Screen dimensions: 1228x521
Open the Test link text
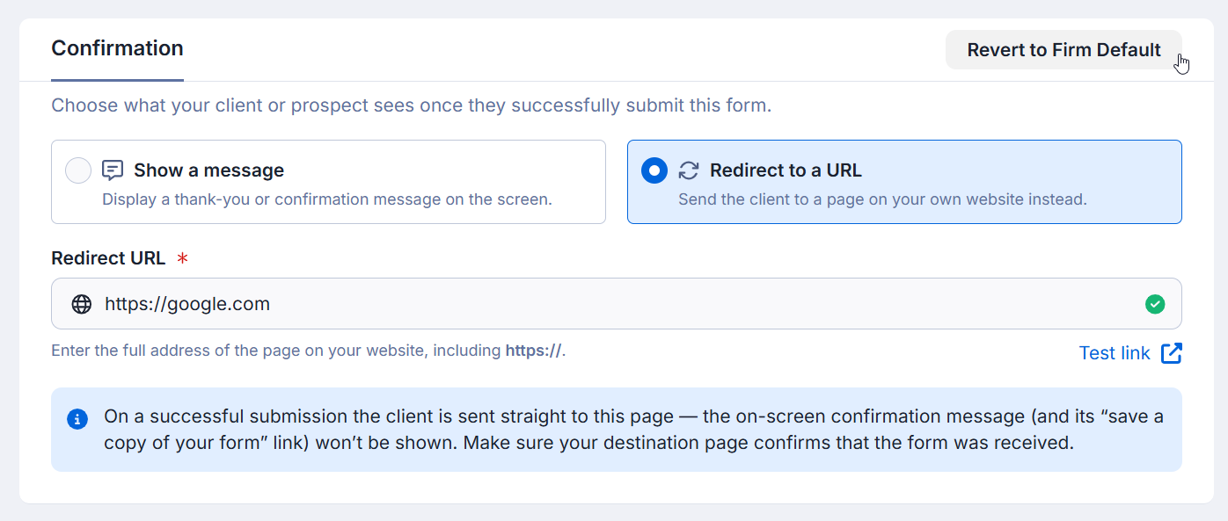click(x=1115, y=353)
